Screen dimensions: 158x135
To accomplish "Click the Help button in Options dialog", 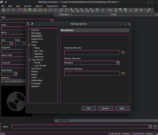I will [x=122, y=108].
